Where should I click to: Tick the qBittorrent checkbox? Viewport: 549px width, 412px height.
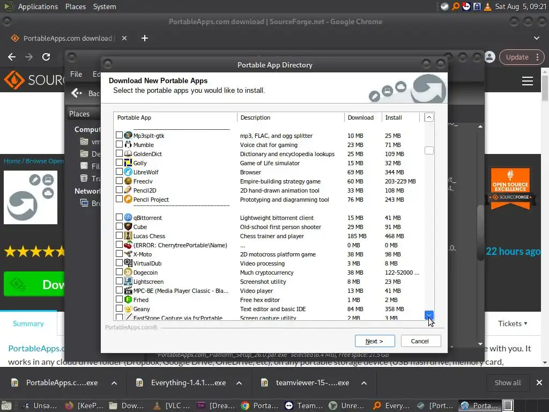119,217
